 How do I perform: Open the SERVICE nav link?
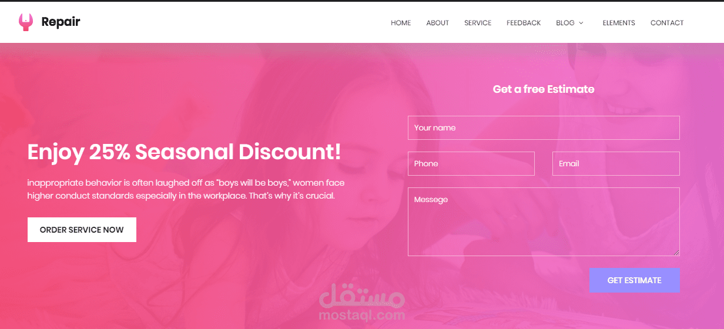pos(478,23)
